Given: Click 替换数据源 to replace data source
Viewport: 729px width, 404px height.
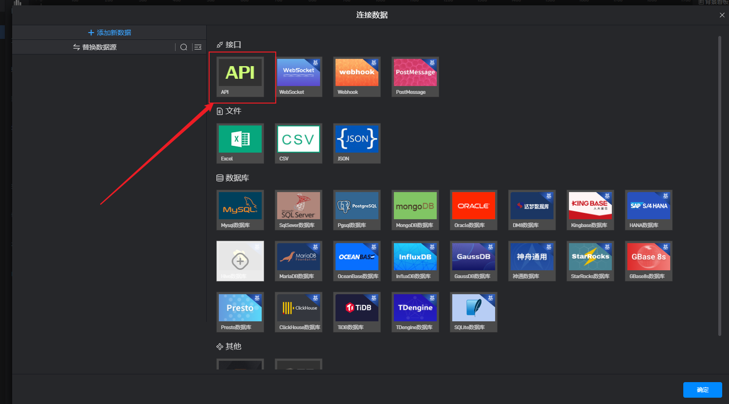Looking at the screenshot, I should tap(95, 47).
